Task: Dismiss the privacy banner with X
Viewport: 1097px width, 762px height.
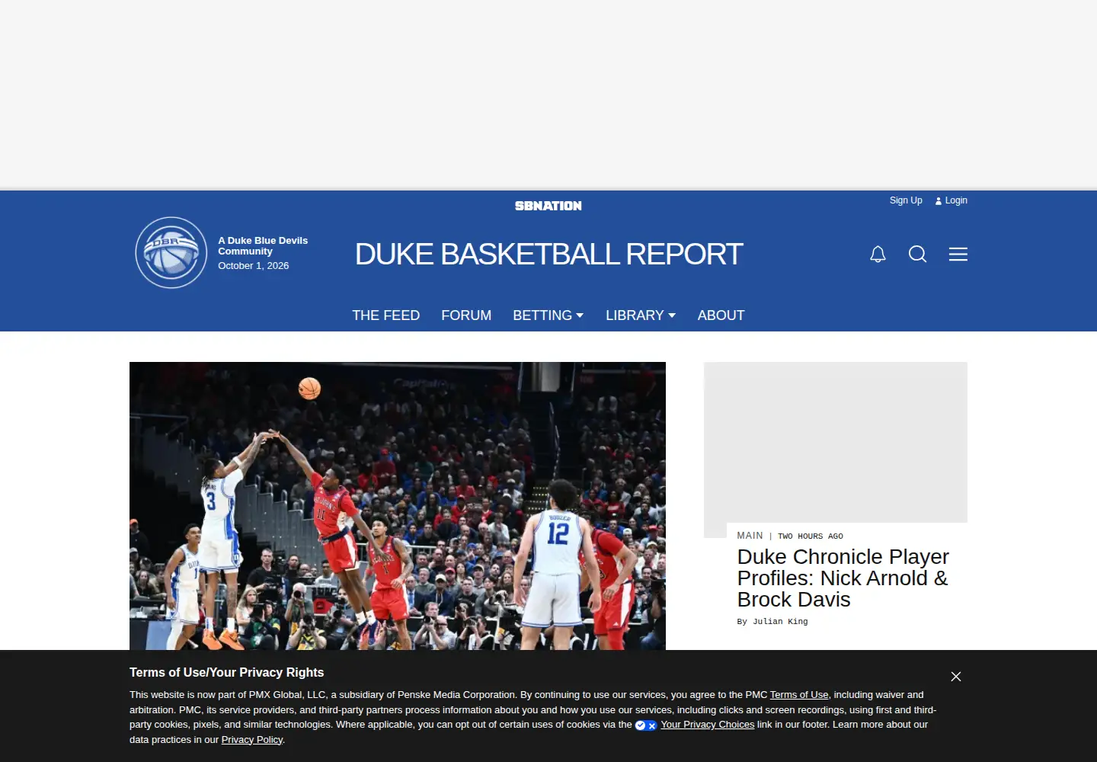Action: click(956, 677)
